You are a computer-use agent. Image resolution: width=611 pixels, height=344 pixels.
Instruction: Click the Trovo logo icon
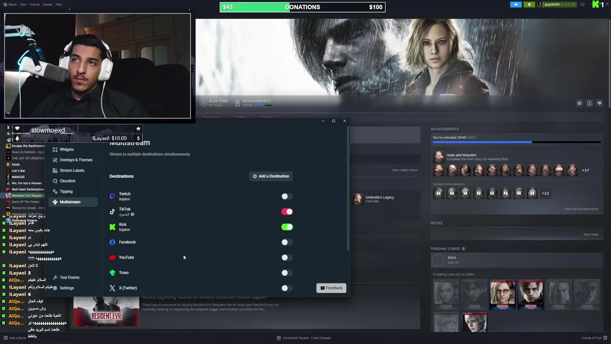click(112, 273)
